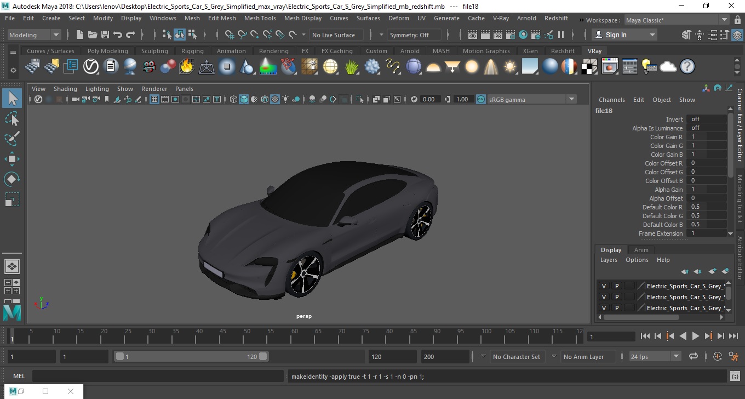This screenshot has width=745, height=399.
Task: Pick the Paint Selection tool
Action: pos(12,139)
